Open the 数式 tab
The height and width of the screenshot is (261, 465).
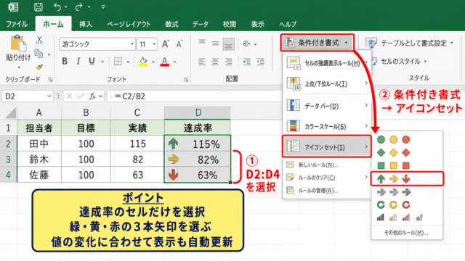[x=171, y=24]
